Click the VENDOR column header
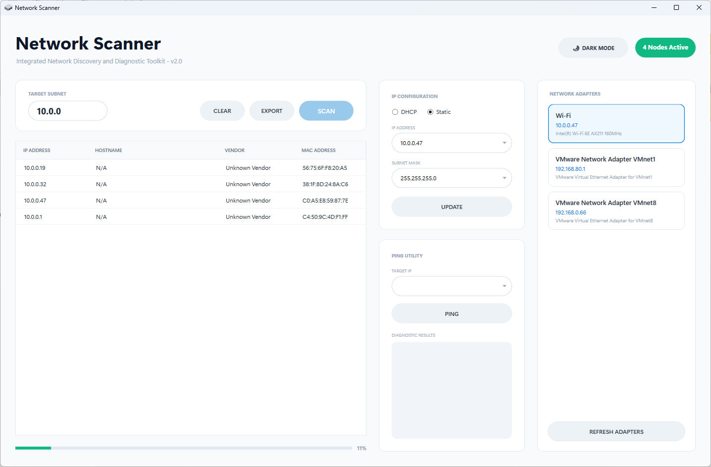 (235, 151)
